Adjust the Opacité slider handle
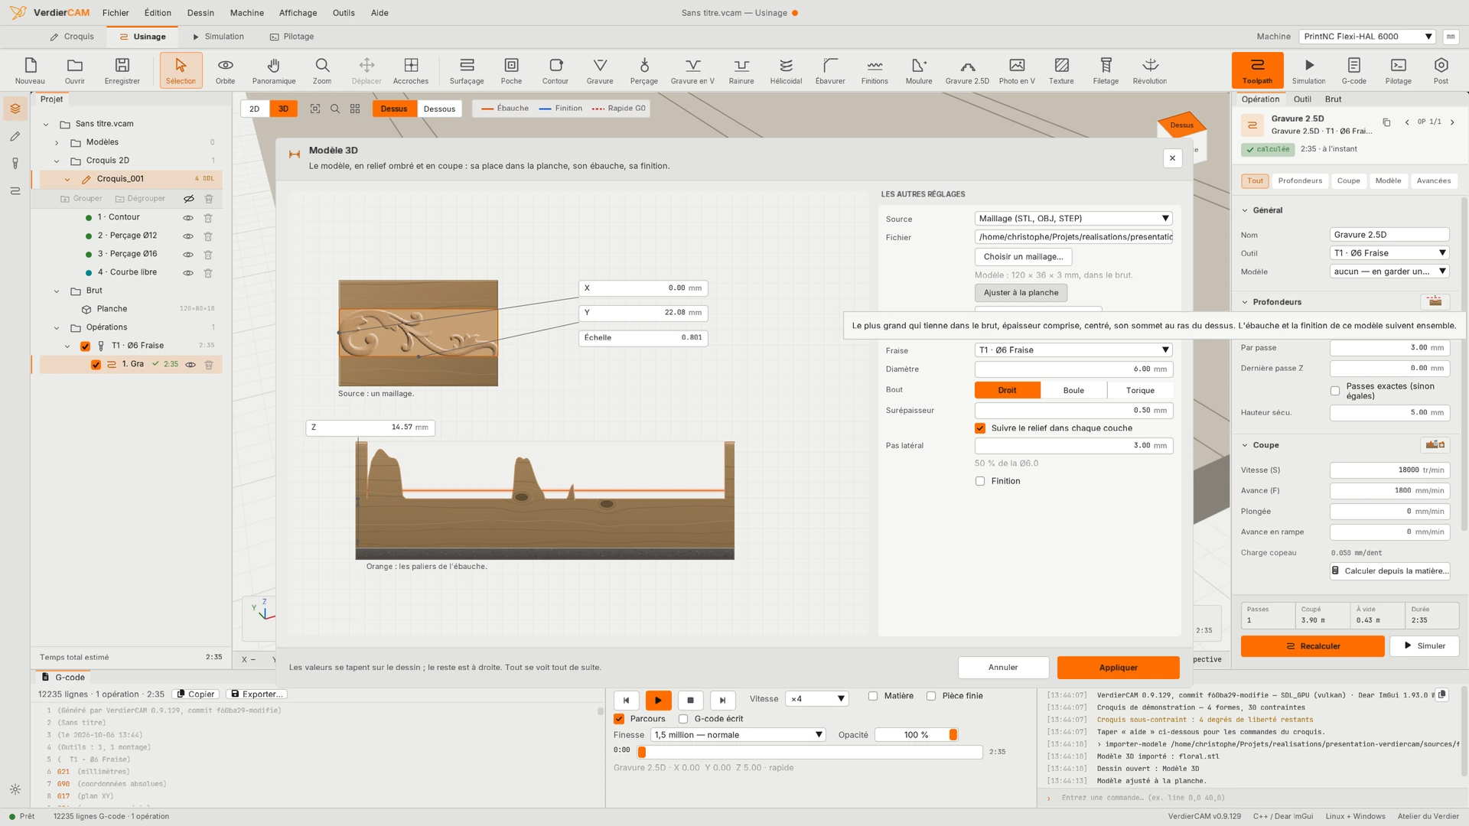The image size is (1469, 826). (953, 735)
